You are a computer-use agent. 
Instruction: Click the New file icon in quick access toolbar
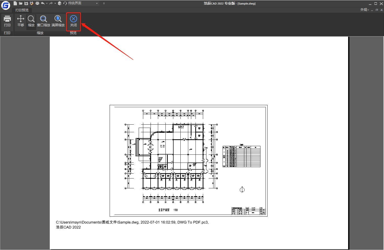(x=15, y=3)
